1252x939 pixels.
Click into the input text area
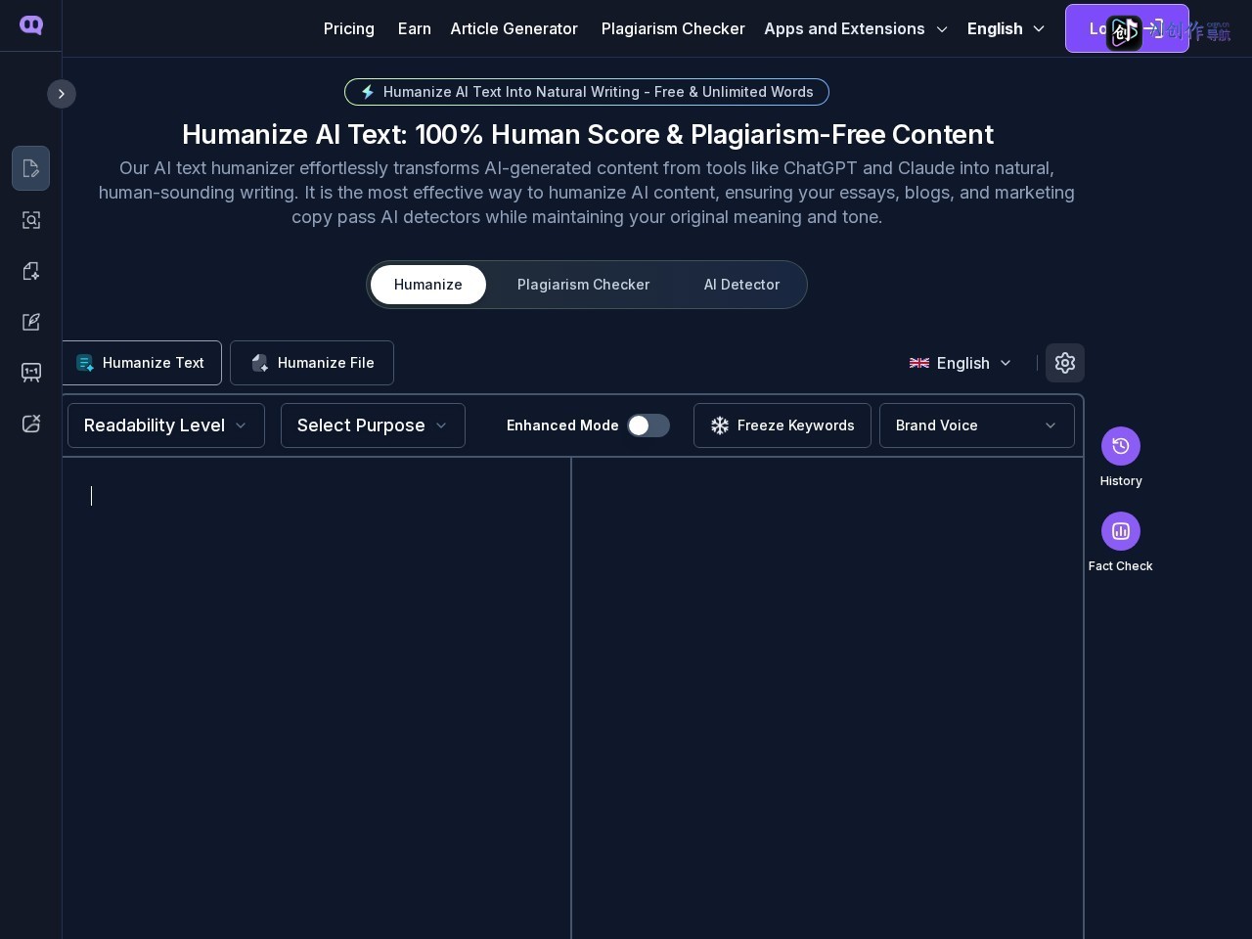pyautogui.click(x=317, y=698)
